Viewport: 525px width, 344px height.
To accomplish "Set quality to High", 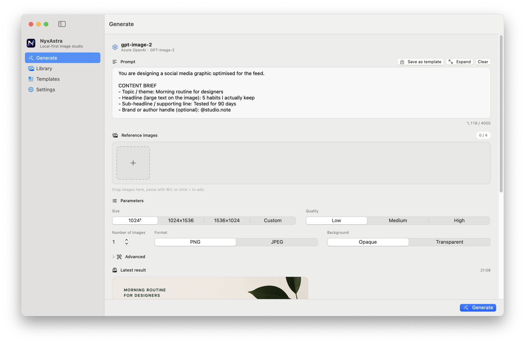I will click(x=459, y=220).
